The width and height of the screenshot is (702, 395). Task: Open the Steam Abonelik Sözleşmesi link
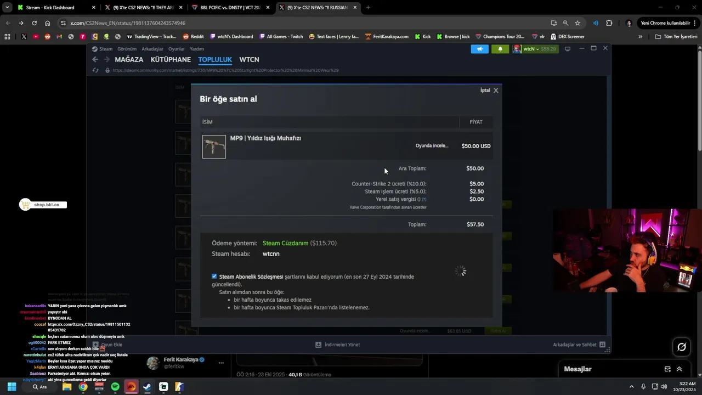(251, 276)
